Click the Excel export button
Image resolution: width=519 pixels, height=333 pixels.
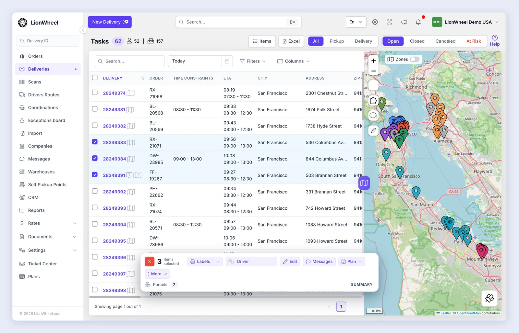[x=291, y=41]
